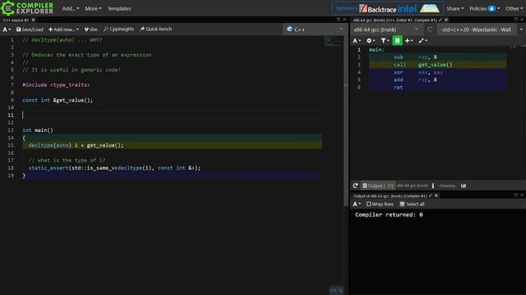The image size is (526, 295).
Task: Open the compiler Add new pane menu
Action: coord(409,40)
